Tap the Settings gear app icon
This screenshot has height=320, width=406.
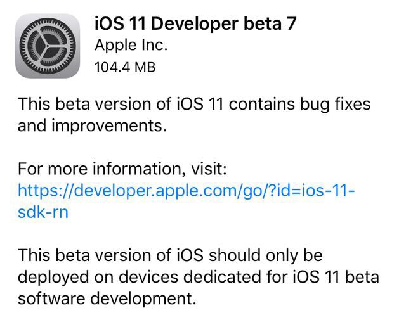pyautogui.click(x=48, y=46)
